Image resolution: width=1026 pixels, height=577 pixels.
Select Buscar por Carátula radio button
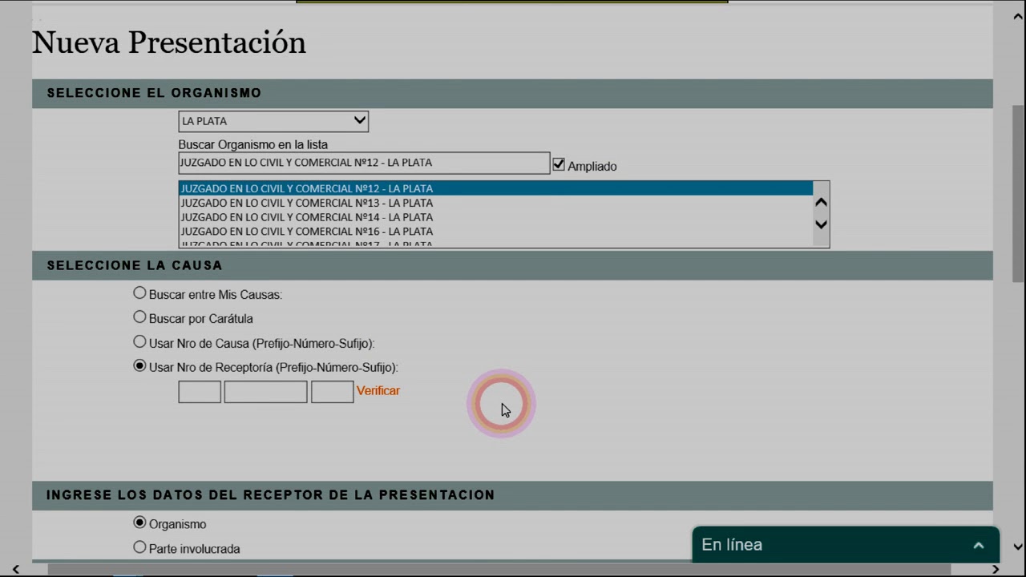[139, 317]
